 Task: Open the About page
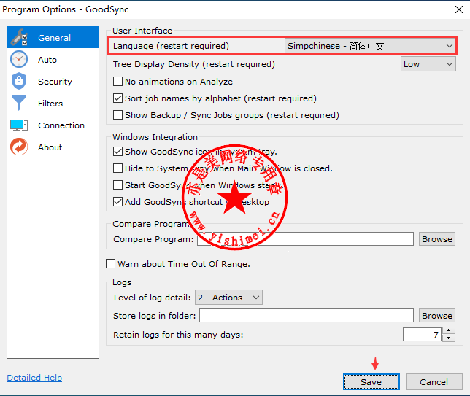(53, 147)
